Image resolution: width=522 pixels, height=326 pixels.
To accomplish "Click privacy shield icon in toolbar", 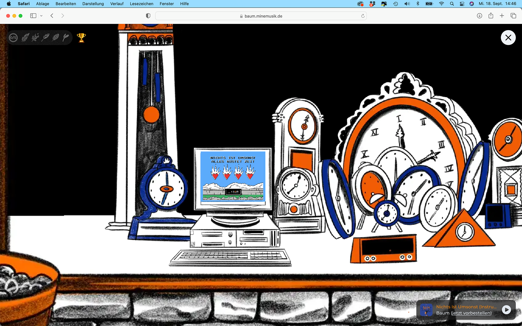I will pyautogui.click(x=148, y=16).
